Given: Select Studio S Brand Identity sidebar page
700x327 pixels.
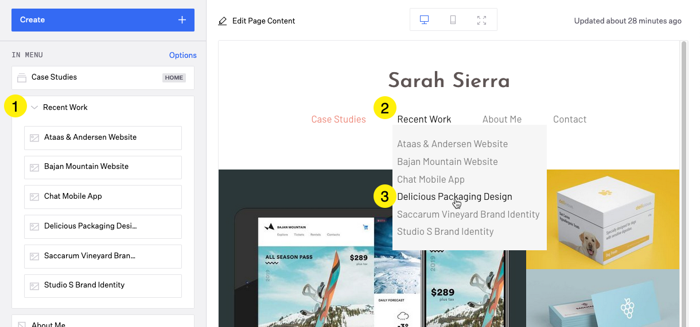Looking at the screenshot, I should pyautogui.click(x=103, y=286).
